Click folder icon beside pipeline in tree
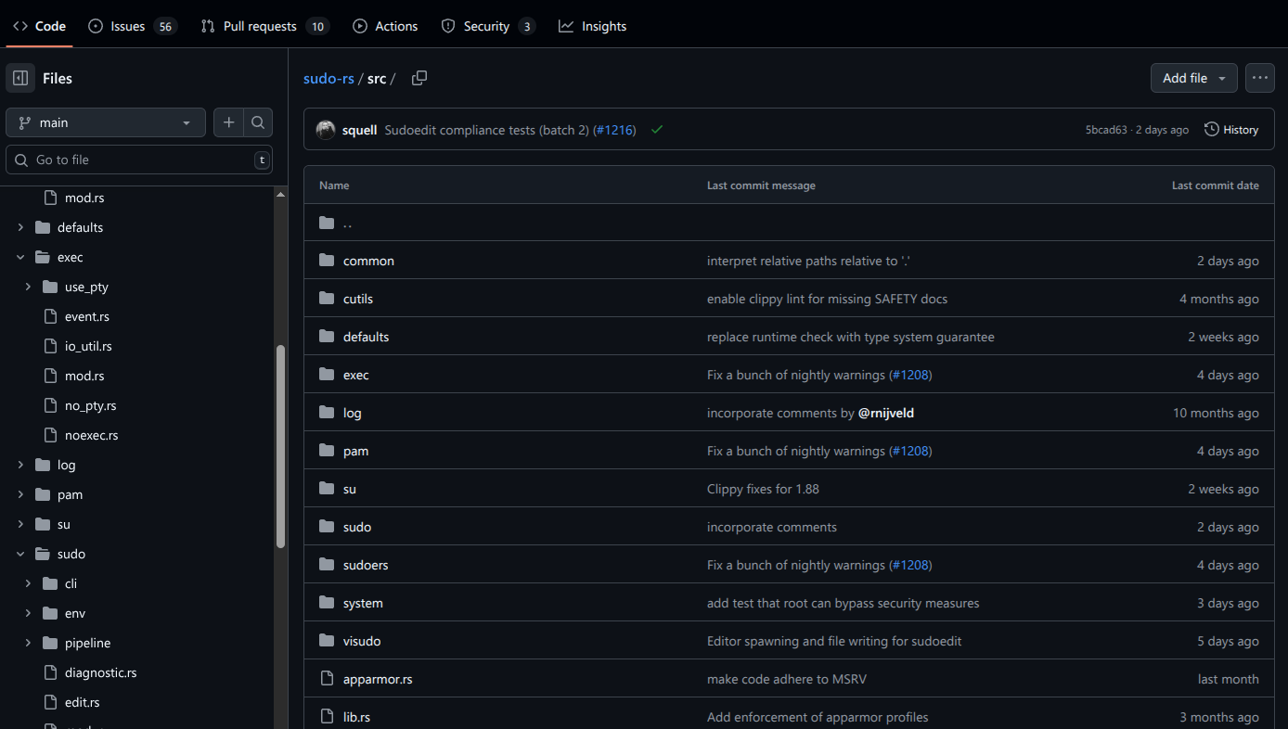Screen dimensions: 1288x729 (x=50, y=643)
